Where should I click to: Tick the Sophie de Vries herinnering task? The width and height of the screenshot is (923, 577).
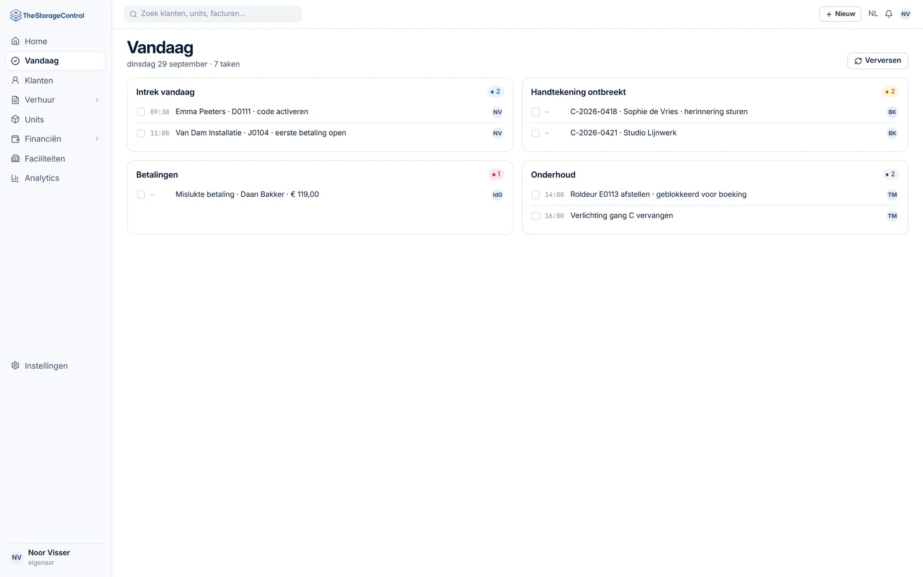535,112
